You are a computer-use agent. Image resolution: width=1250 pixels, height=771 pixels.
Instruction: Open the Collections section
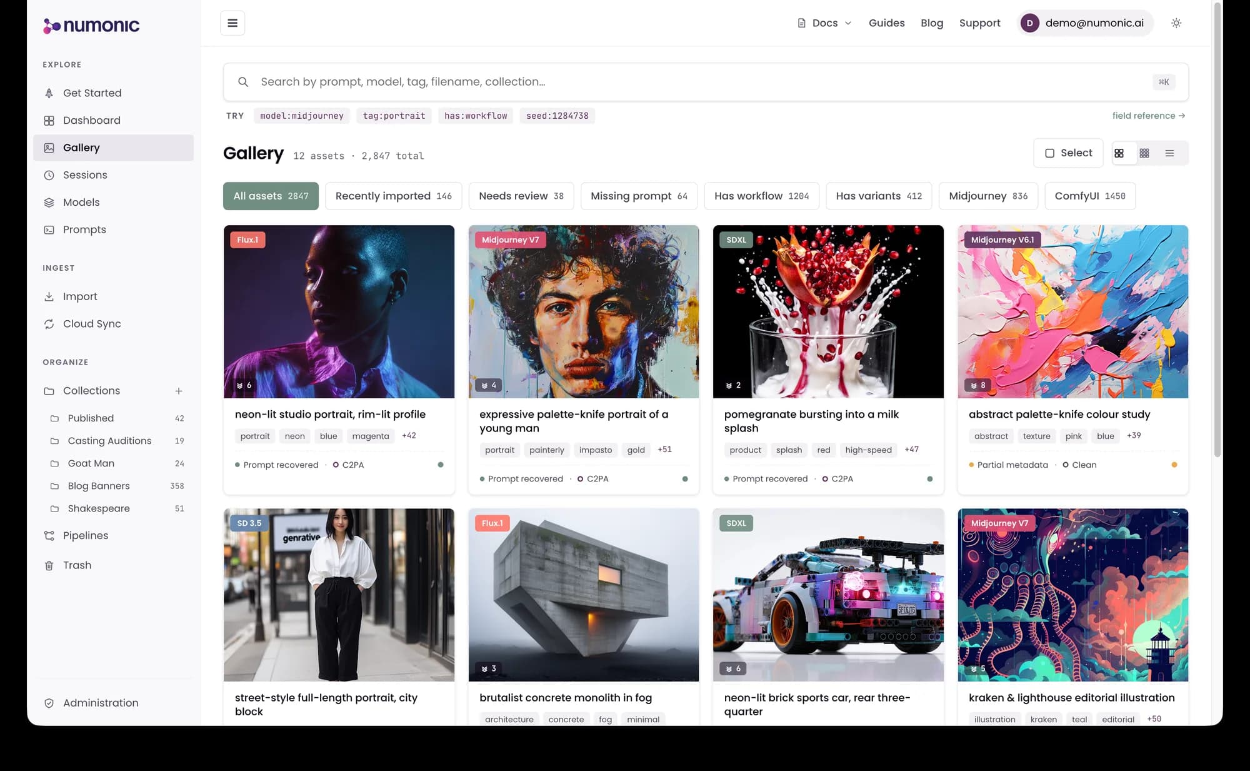pos(91,391)
